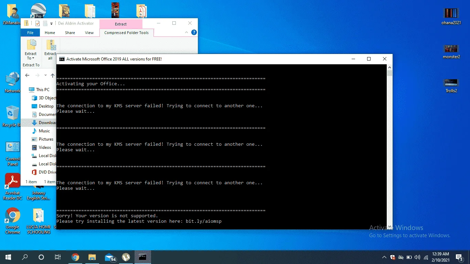Minimize the Dei Aldrin Activator Explorer window

[158, 23]
